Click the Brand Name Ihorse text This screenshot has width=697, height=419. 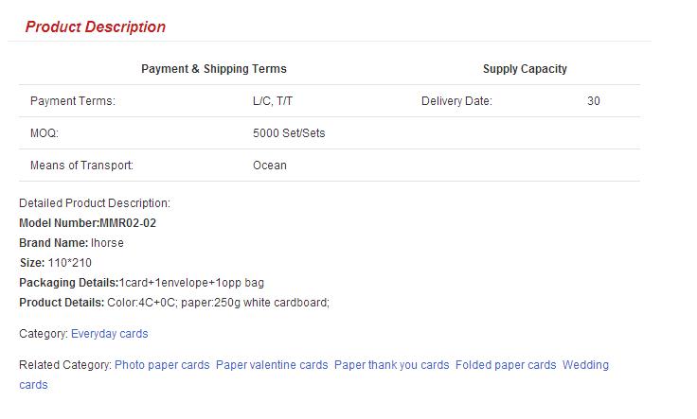71,243
